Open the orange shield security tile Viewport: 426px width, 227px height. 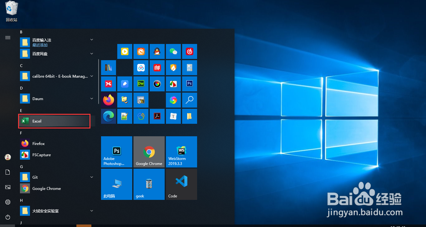(173, 68)
